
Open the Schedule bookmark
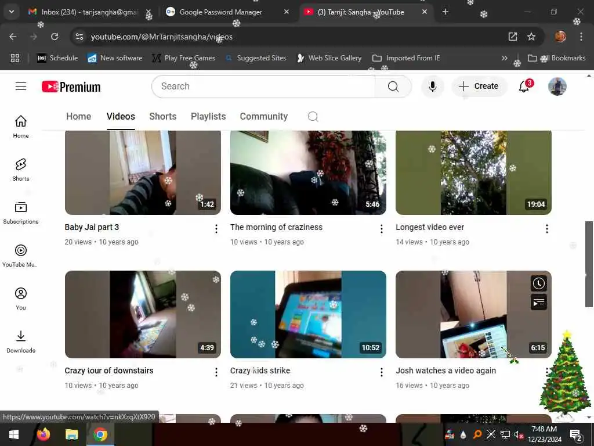[57, 58]
